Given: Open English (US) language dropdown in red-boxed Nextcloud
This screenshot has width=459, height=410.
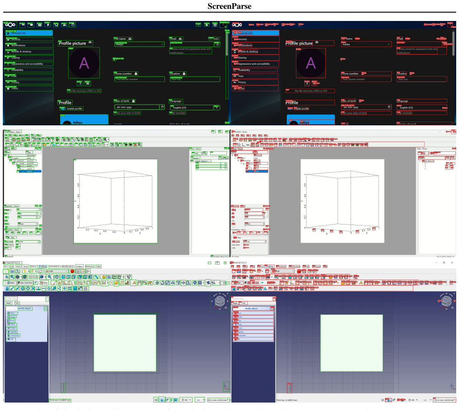Looking at the screenshot, I should [x=422, y=108].
